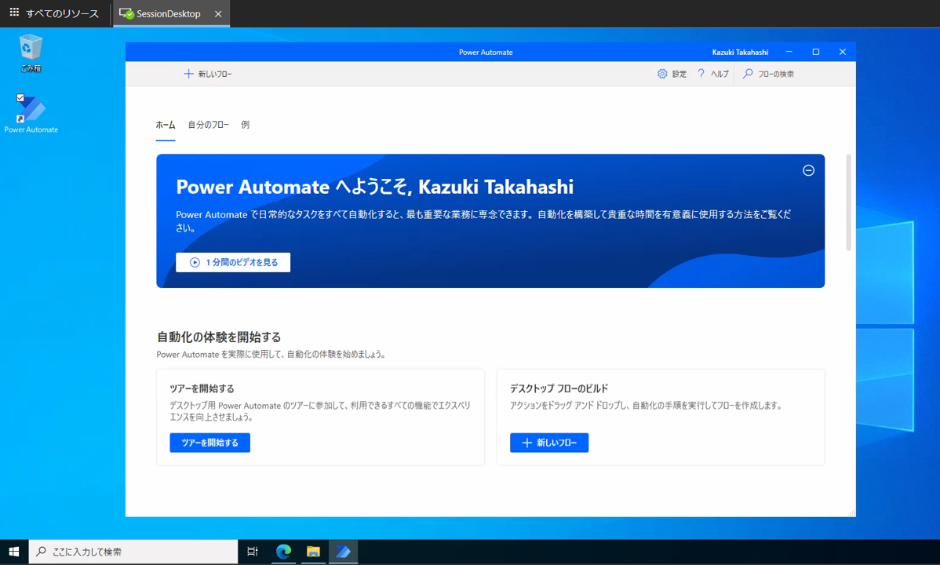Select the すべてのリソース tab
Screen dimensions: 940x565
55,13
